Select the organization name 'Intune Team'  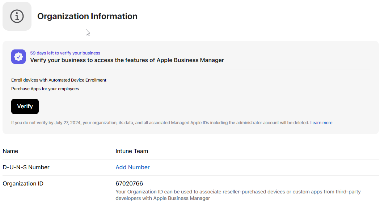click(132, 151)
